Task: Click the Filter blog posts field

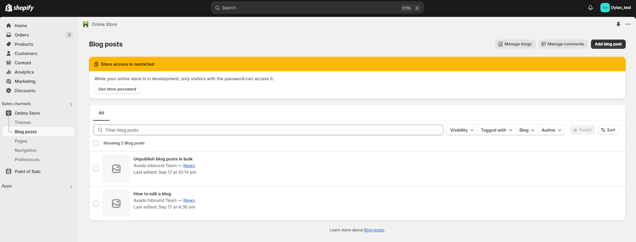Action: point(268,130)
